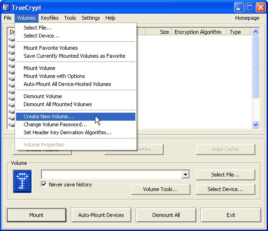Select Dismount All Mounted Volumes
Screen dimensions: 268x231
76,104
